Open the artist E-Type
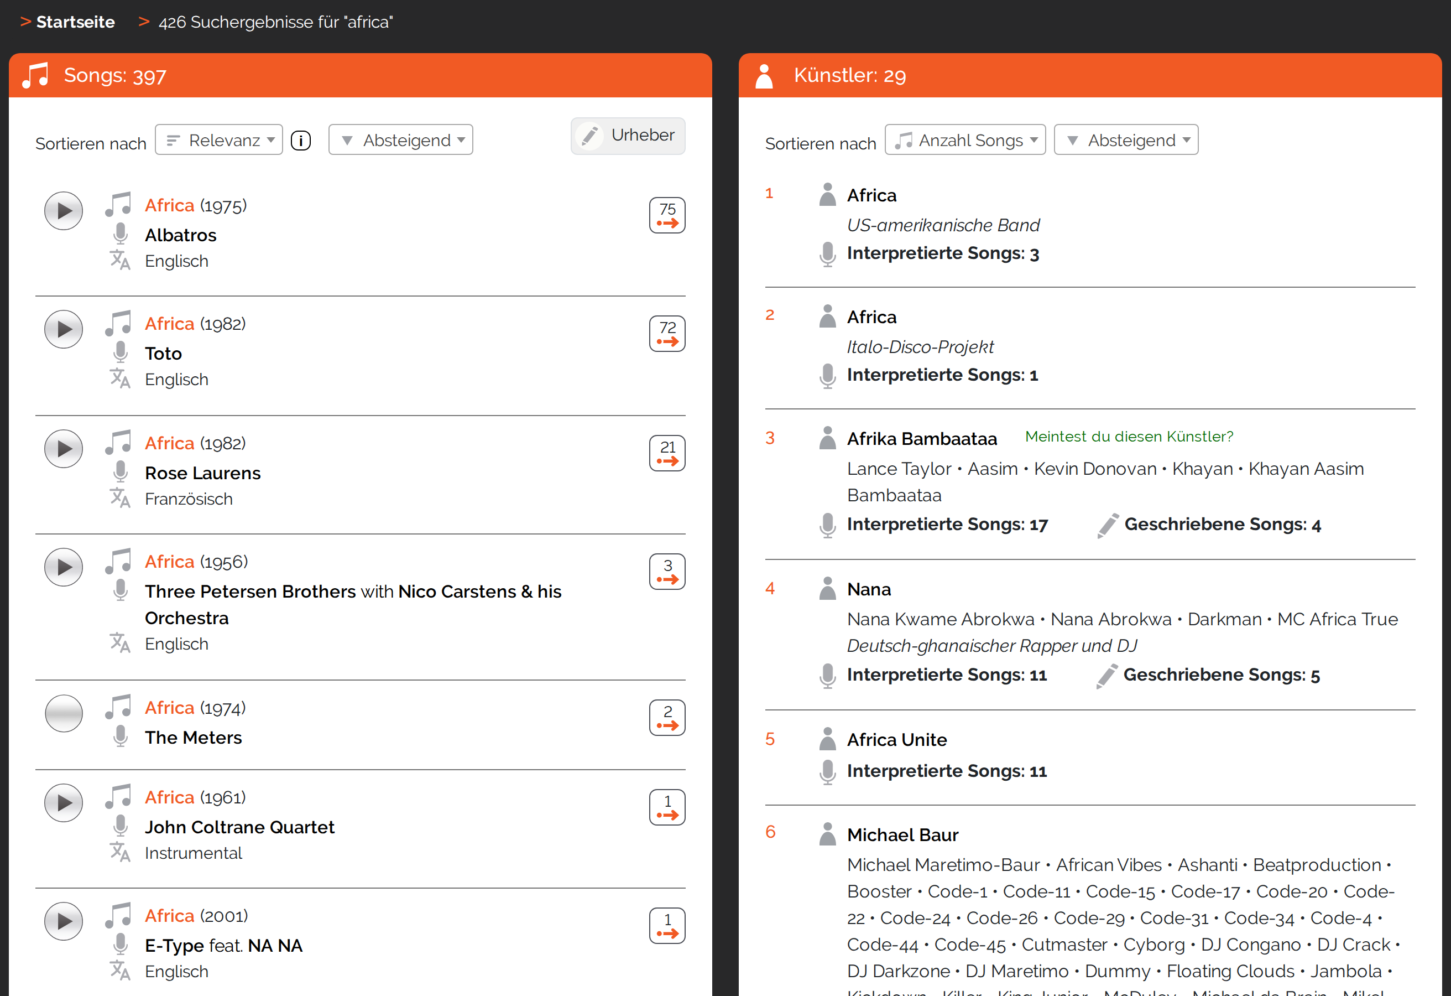The height and width of the screenshot is (996, 1451). pyautogui.click(x=174, y=946)
